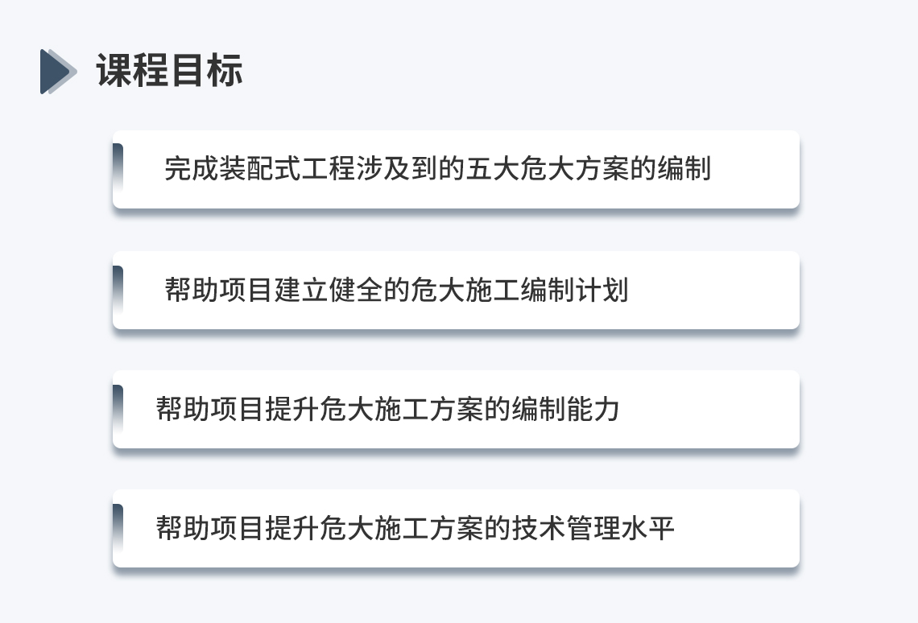
Task: Select the text 帮助项目提升危大施工方案的编制能力
Action: tap(387, 409)
